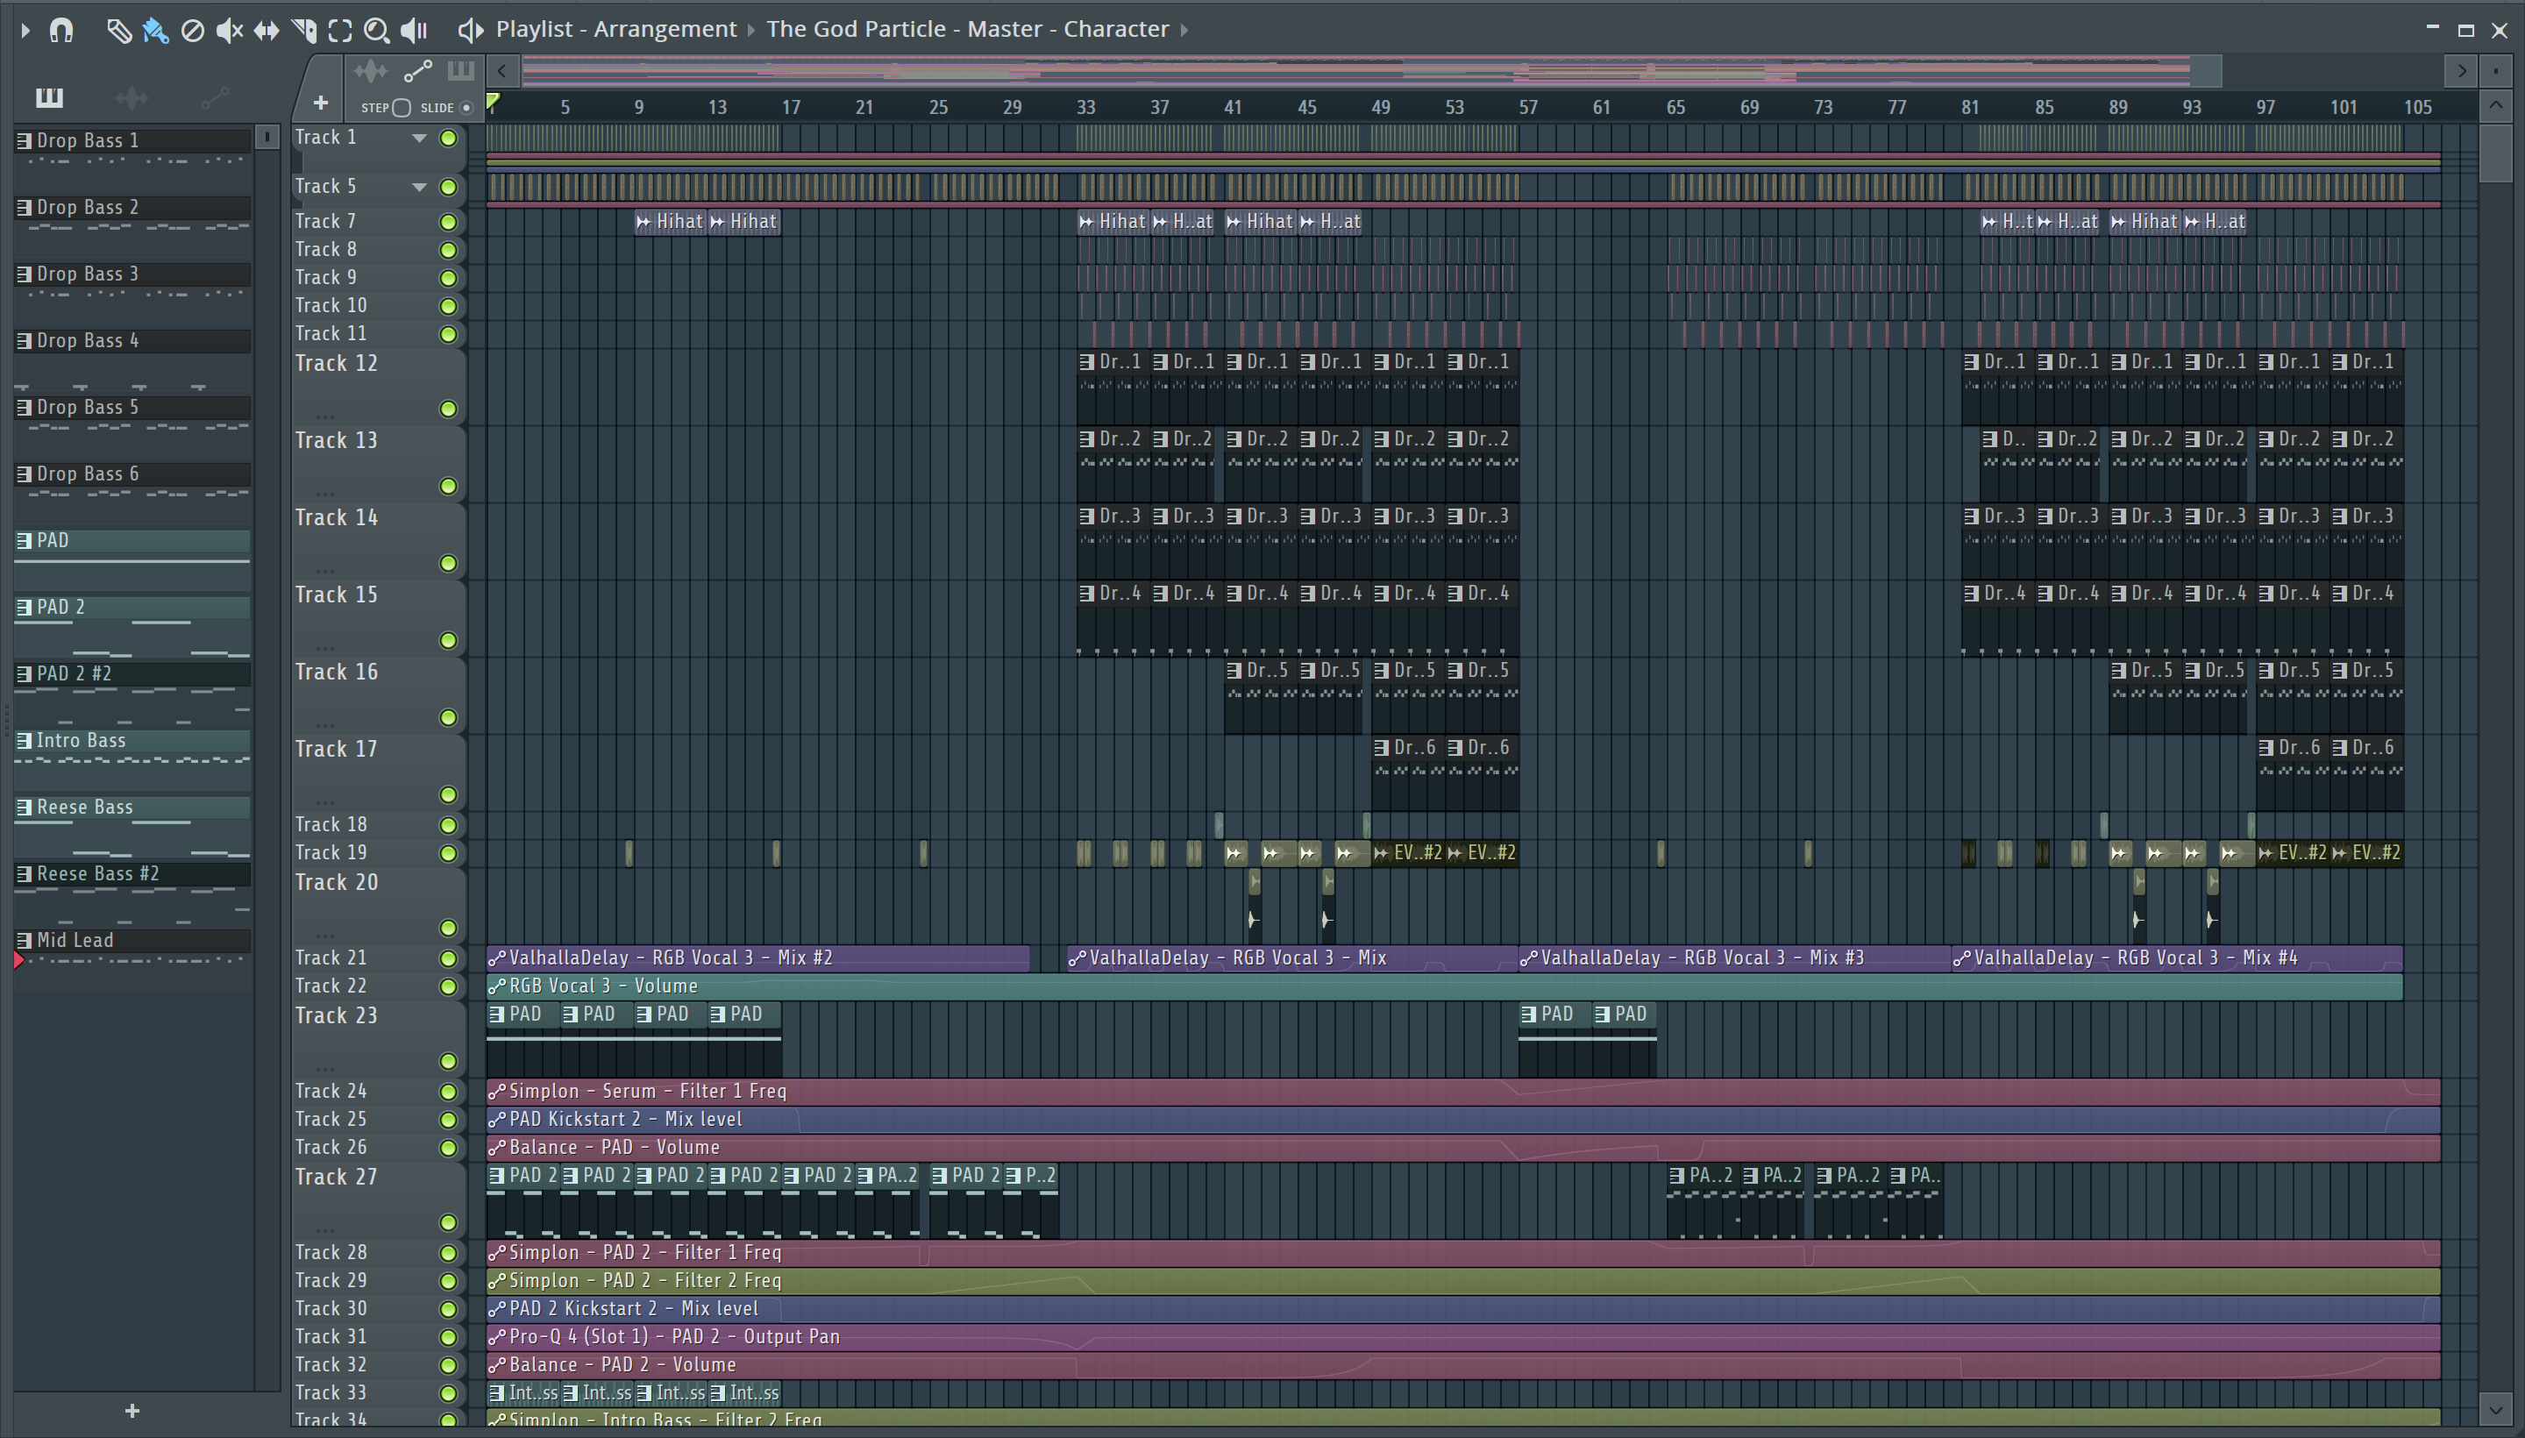The height and width of the screenshot is (1438, 2525).
Task: Add a new playlist track with plus
Action: (x=320, y=103)
